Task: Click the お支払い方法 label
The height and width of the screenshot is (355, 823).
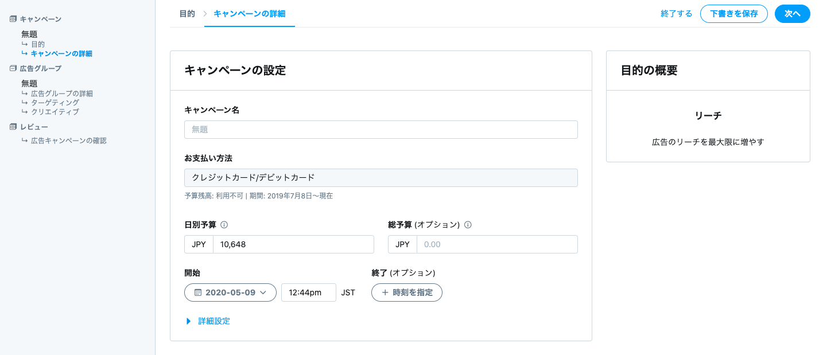Action: point(208,158)
